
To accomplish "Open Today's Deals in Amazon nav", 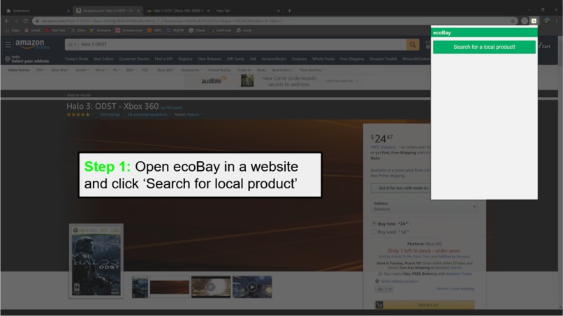I will (x=76, y=59).
